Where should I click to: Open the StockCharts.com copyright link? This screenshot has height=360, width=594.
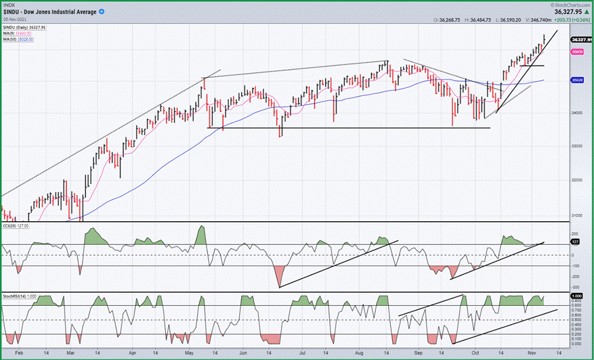pyautogui.click(x=571, y=5)
